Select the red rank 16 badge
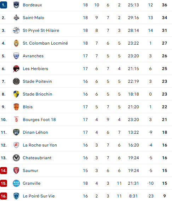 point(4,196)
